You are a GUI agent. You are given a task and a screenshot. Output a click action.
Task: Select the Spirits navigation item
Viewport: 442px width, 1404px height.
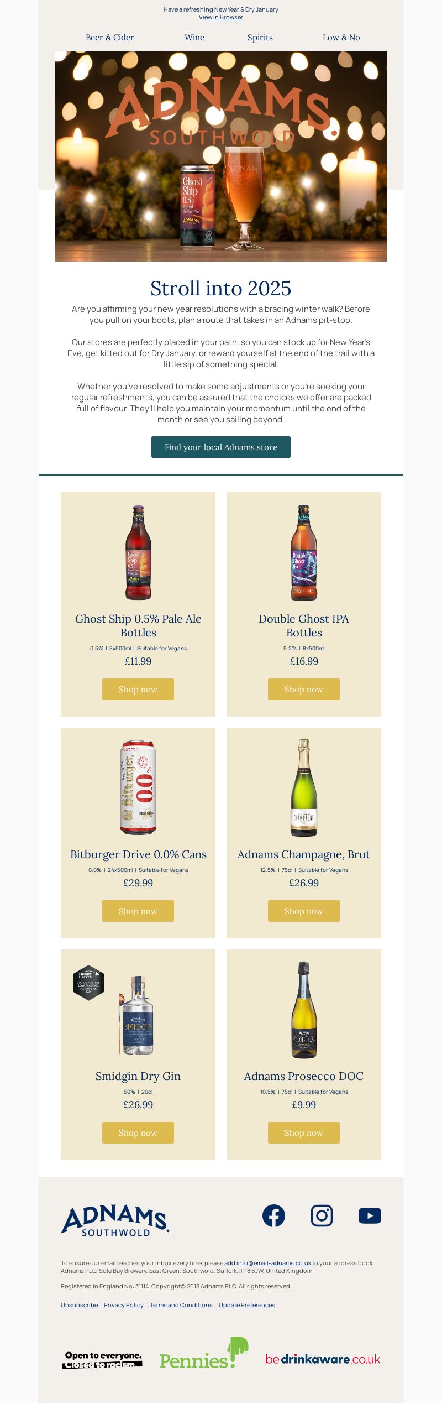[x=260, y=38]
